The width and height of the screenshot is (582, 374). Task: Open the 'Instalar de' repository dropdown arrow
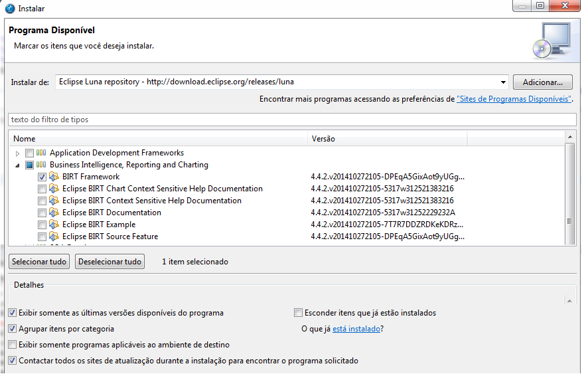(503, 82)
